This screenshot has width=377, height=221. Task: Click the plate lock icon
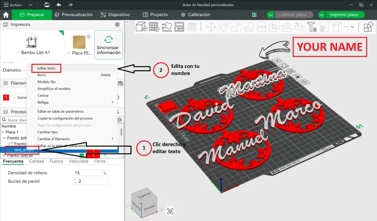[297, 76]
